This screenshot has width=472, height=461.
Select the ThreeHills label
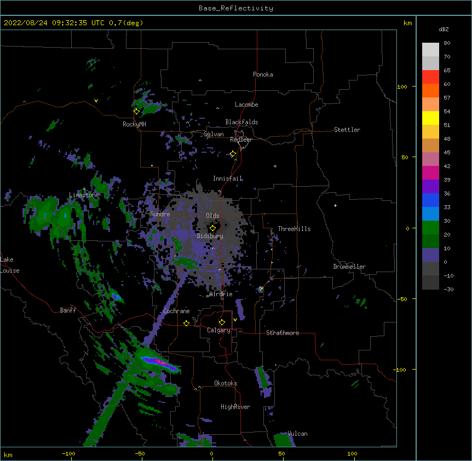pyautogui.click(x=294, y=229)
